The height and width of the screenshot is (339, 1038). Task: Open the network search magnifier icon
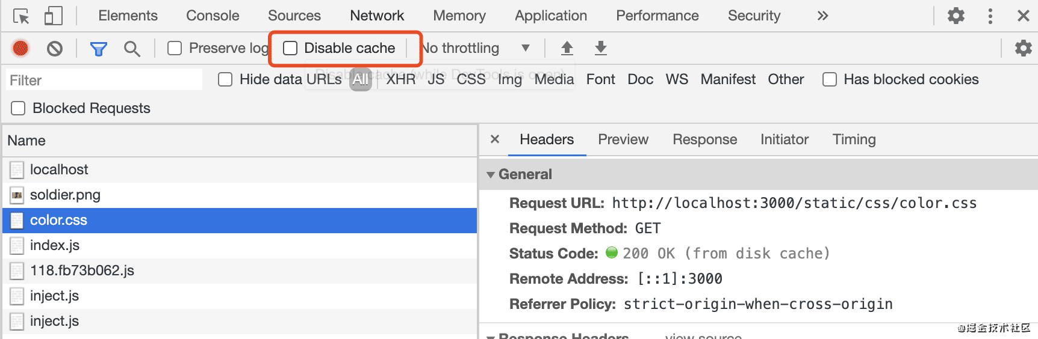(x=132, y=49)
